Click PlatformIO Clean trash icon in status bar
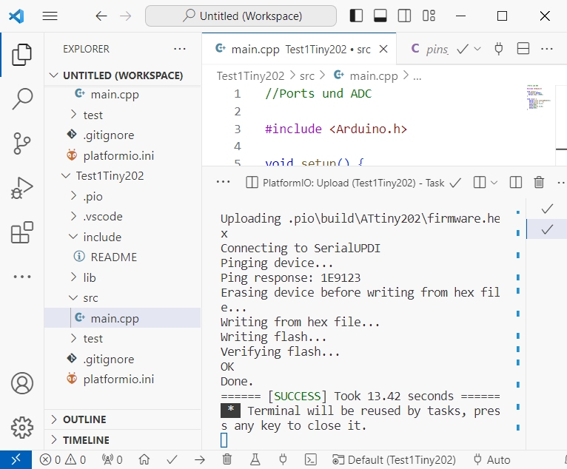Screen dimensions: 567x469 pos(227,459)
